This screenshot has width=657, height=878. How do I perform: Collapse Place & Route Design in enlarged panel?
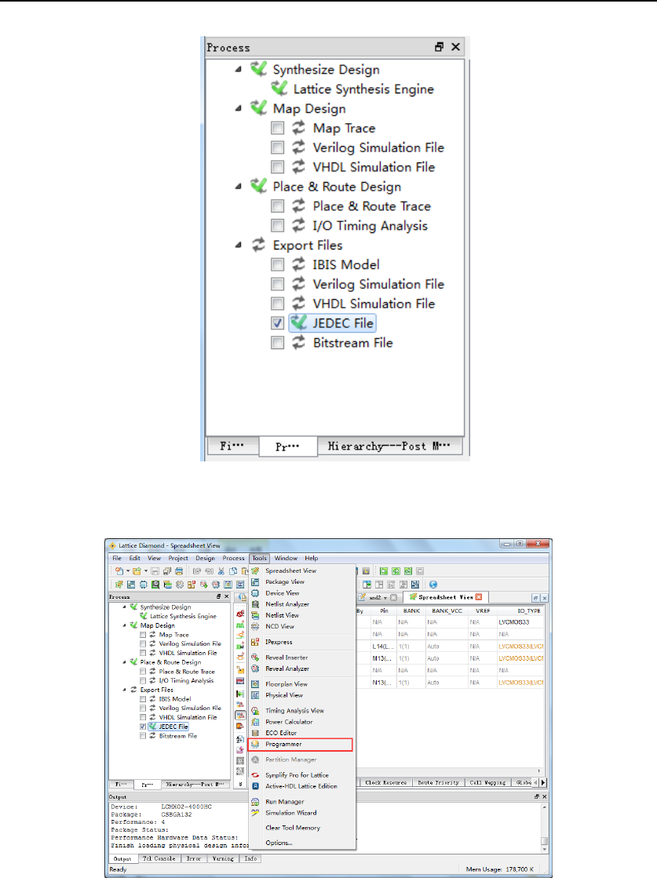tap(239, 187)
